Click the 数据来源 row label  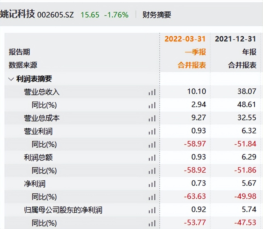pyautogui.click(x=23, y=65)
